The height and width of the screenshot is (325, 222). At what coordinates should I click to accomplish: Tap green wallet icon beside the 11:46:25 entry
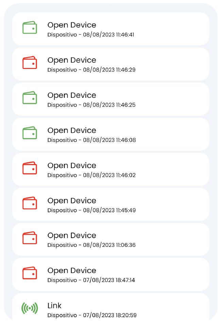(30, 98)
